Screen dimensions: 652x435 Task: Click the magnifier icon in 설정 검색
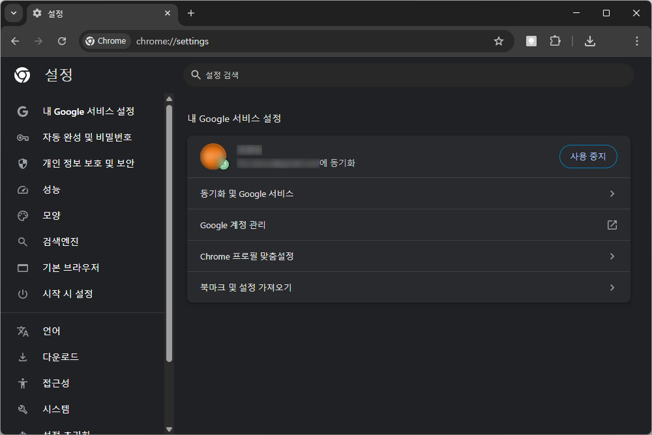(196, 75)
